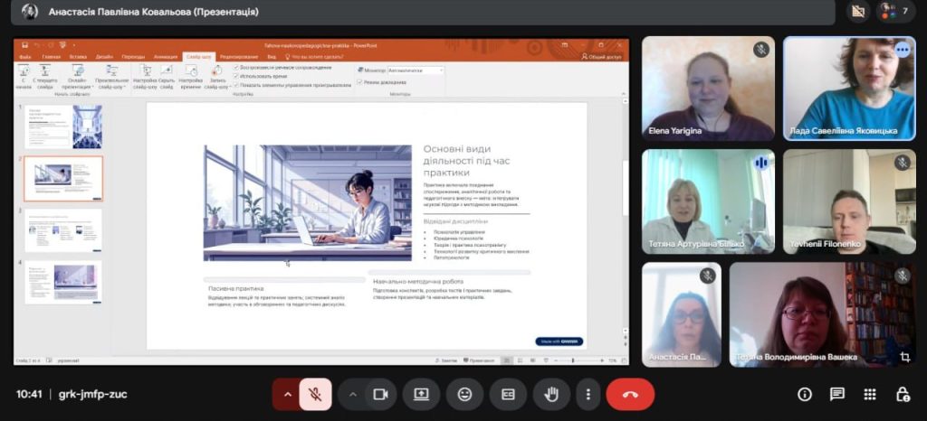Open the activities grid icon
The height and width of the screenshot is (421, 927).
[870, 394]
